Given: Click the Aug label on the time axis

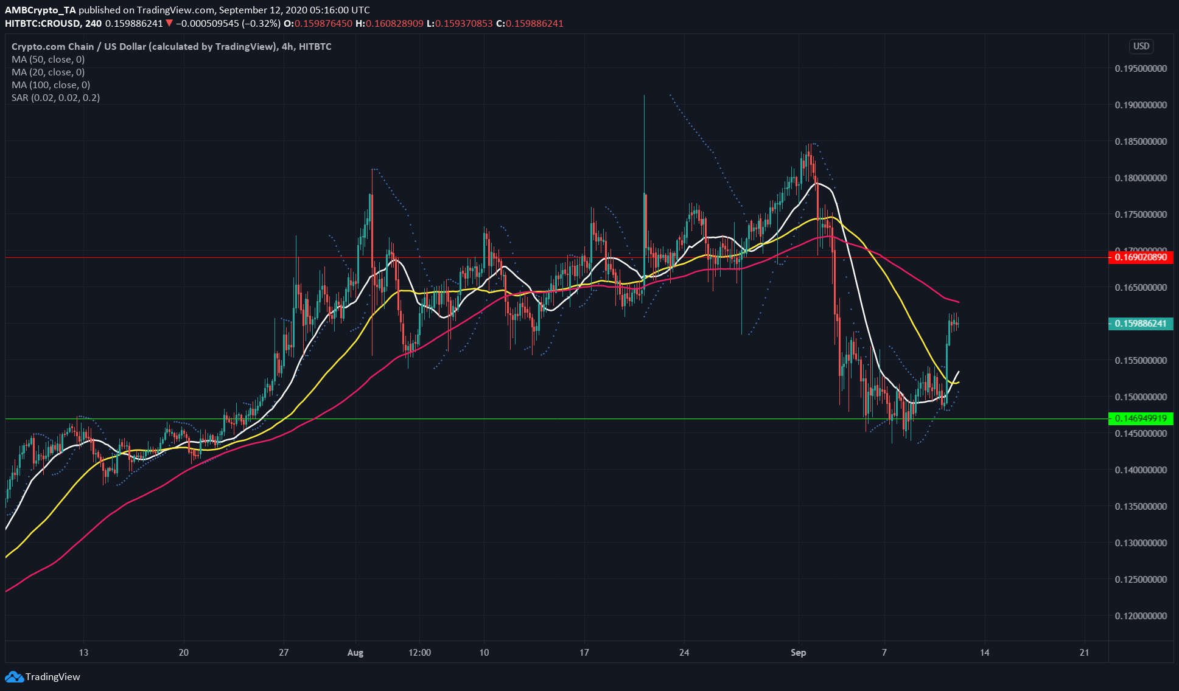Looking at the screenshot, I should (355, 653).
